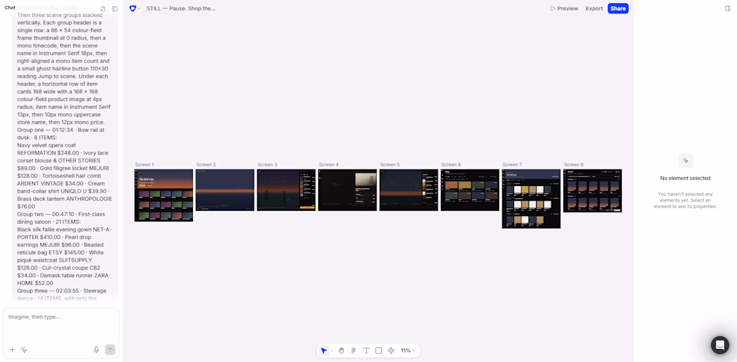The width and height of the screenshot is (737, 362).
Task: Open the 11% zoom level dropdown
Action: pos(408,350)
